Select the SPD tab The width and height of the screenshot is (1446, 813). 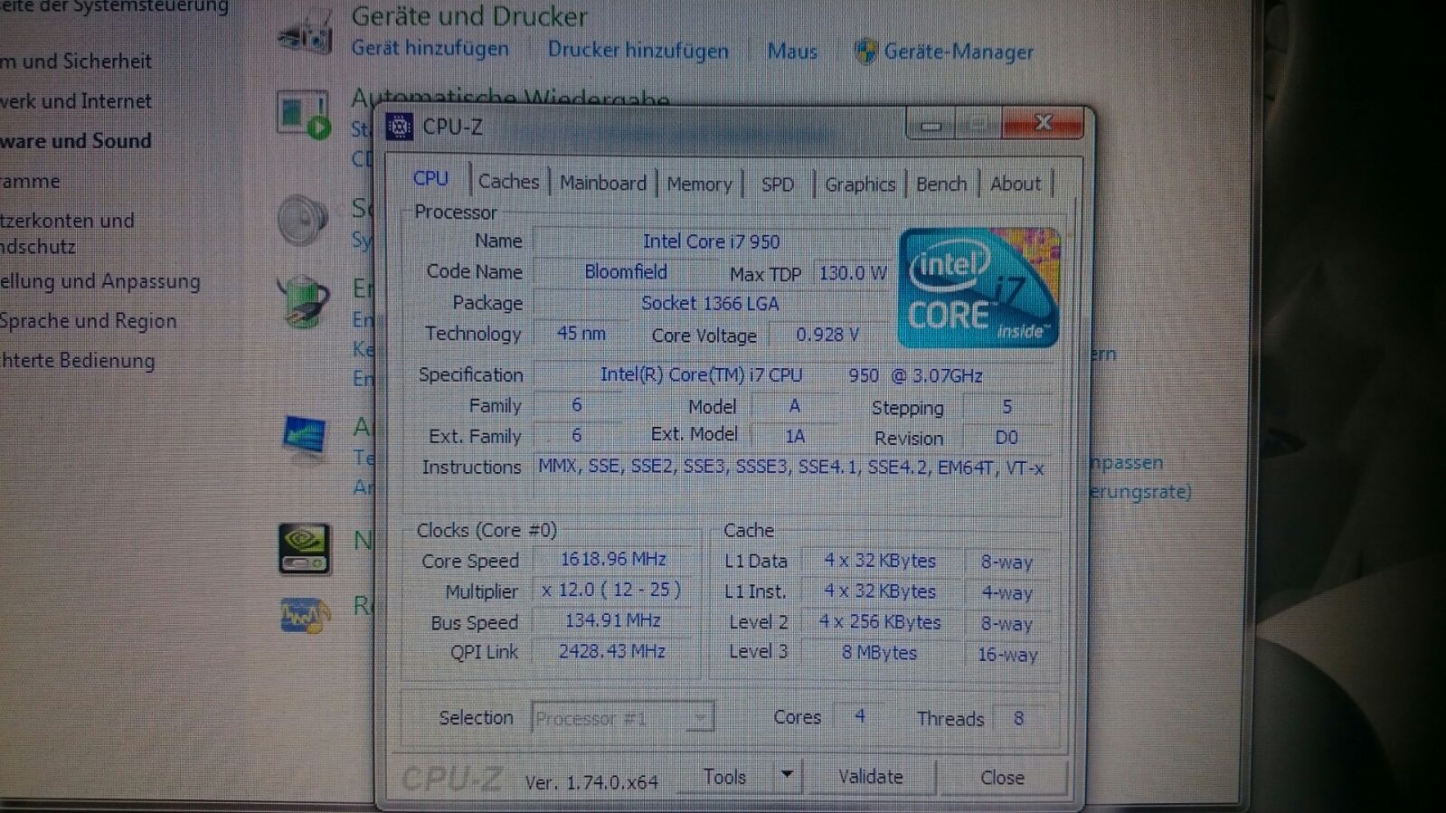click(x=777, y=184)
